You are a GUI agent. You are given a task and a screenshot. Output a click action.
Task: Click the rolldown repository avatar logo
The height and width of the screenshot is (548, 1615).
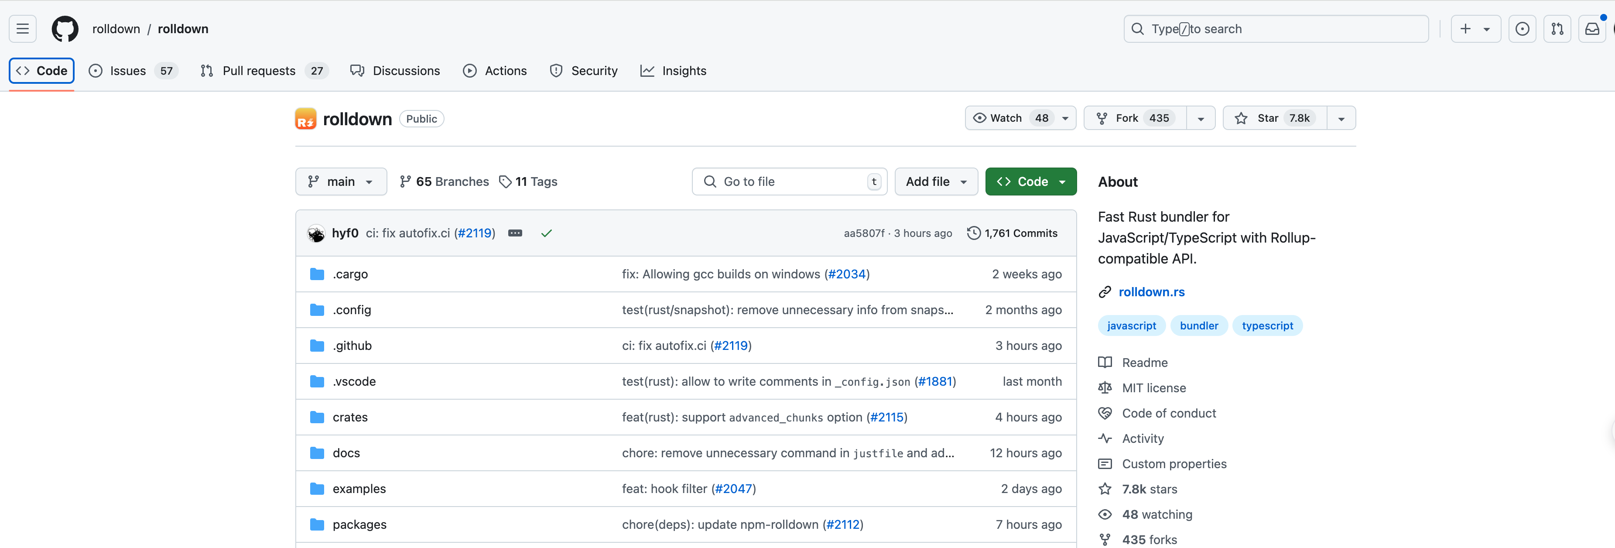tap(305, 119)
